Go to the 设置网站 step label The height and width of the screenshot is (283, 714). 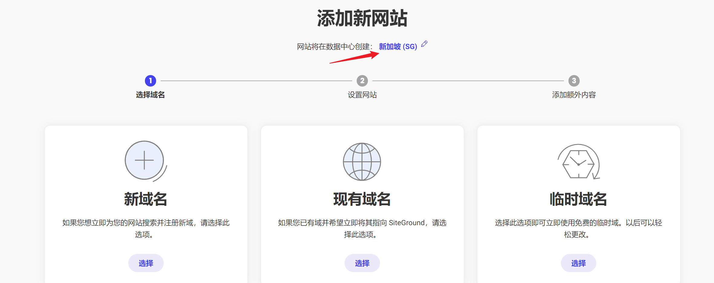click(362, 95)
